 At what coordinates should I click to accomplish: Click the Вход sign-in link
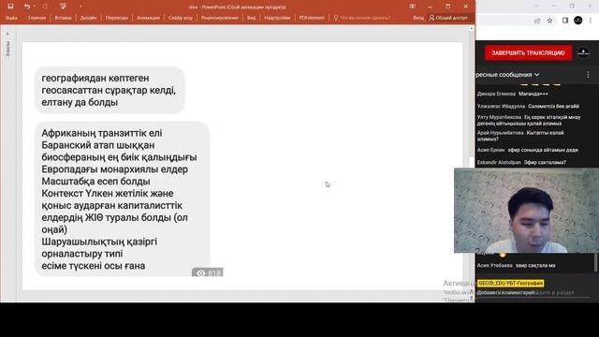[418, 18]
